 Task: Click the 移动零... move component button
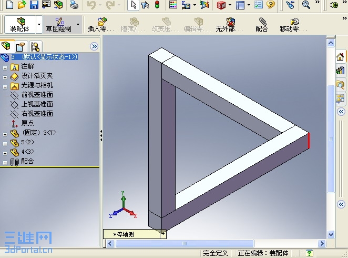tap(294, 24)
